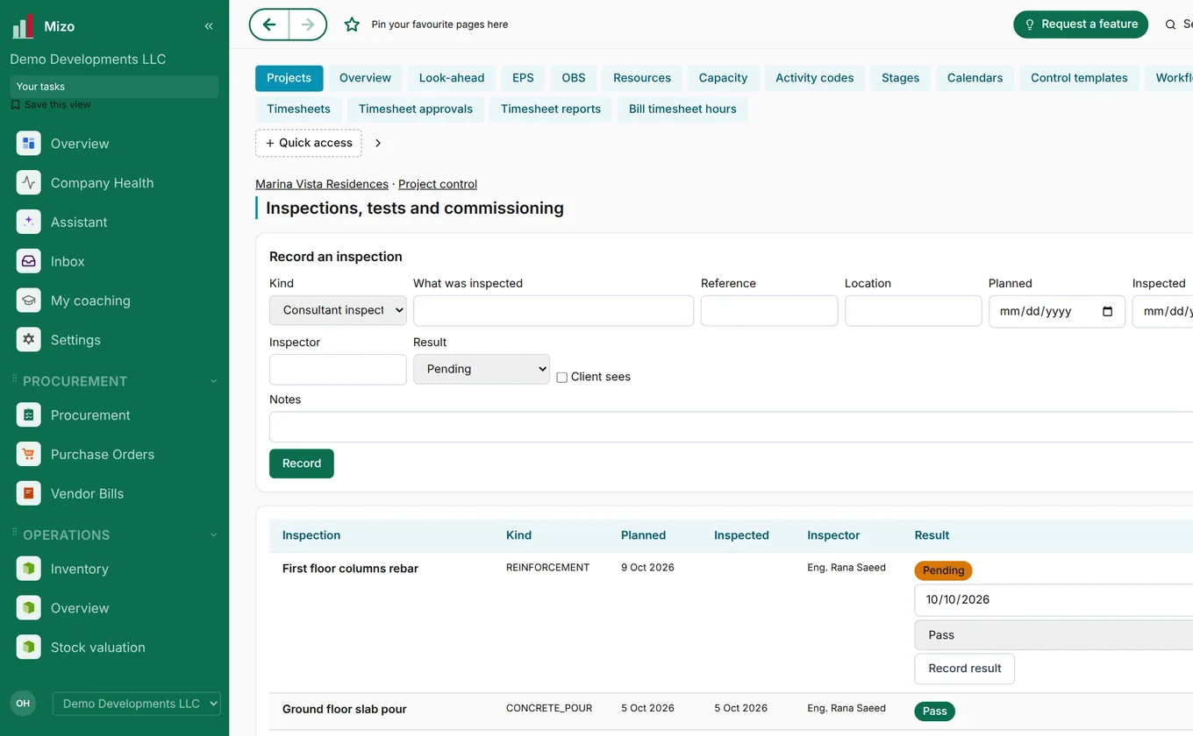Open Vendor Bills icon
The image size is (1193, 736).
click(29, 493)
